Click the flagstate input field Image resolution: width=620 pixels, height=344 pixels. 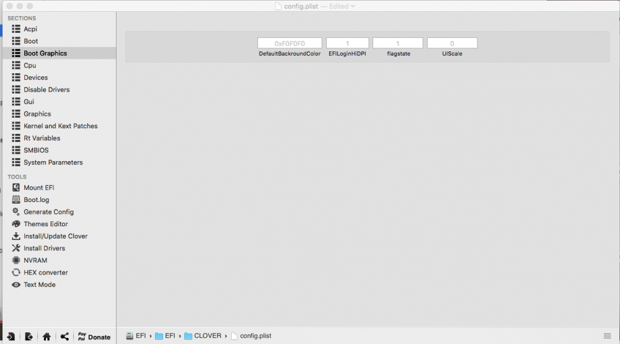(398, 43)
